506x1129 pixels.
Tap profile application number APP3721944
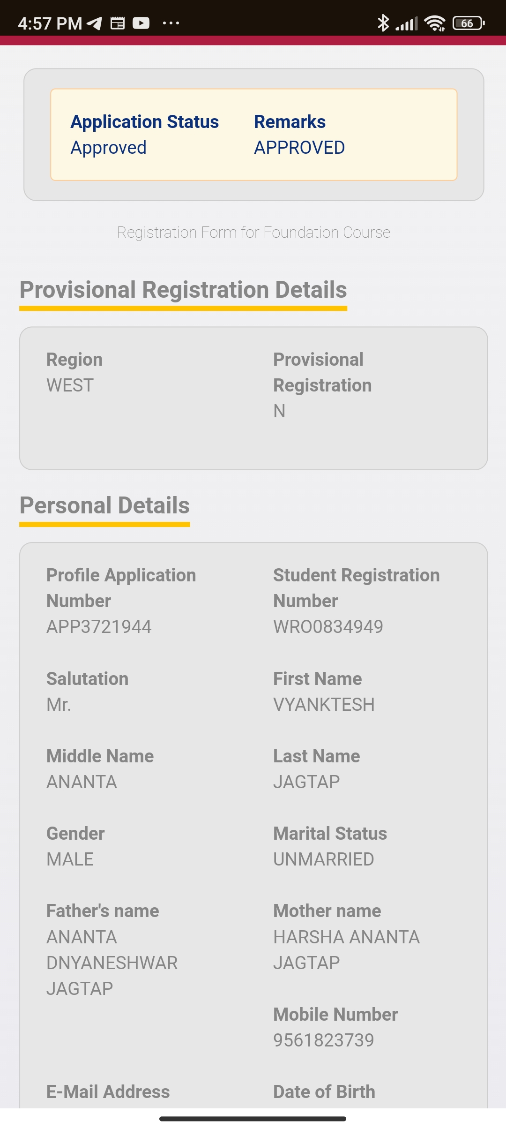pyautogui.click(x=99, y=627)
